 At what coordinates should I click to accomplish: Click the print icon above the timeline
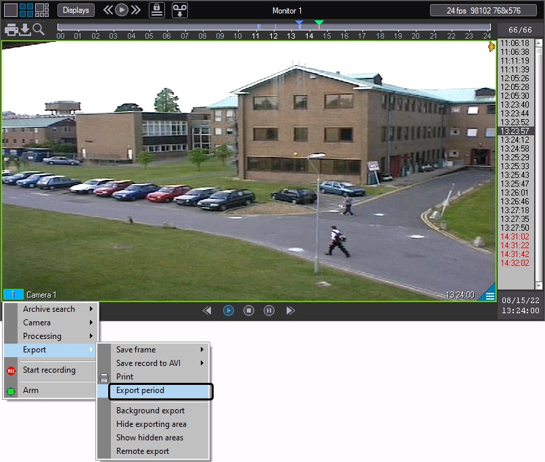11,29
